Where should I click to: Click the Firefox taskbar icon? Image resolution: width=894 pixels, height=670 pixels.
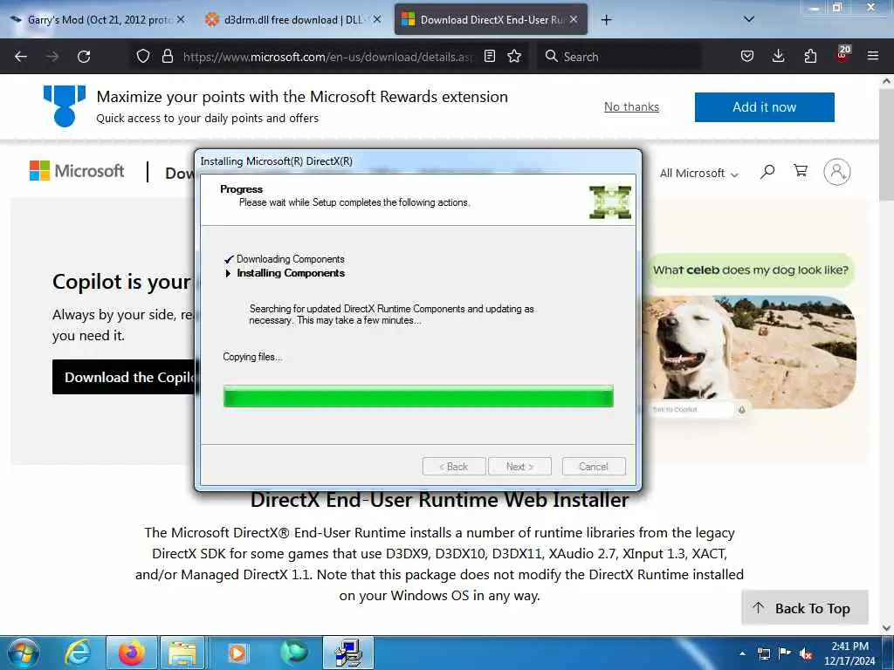click(x=132, y=653)
